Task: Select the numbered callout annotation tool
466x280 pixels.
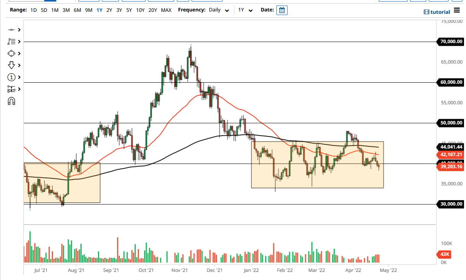Action: coord(11,77)
